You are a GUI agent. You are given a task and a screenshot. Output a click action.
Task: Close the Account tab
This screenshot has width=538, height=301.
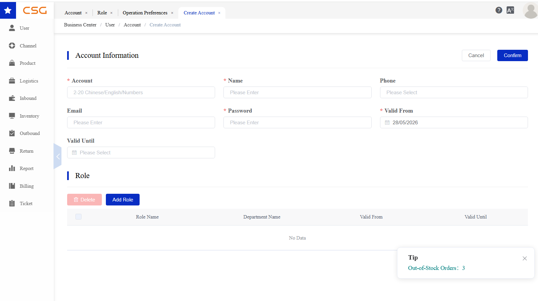(x=86, y=13)
